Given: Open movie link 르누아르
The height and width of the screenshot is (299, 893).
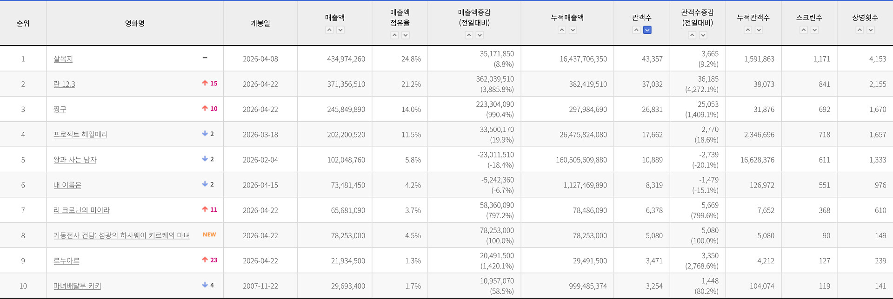Looking at the screenshot, I should 67,261.
